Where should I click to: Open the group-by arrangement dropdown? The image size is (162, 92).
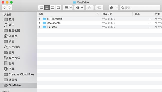coord(68,8)
